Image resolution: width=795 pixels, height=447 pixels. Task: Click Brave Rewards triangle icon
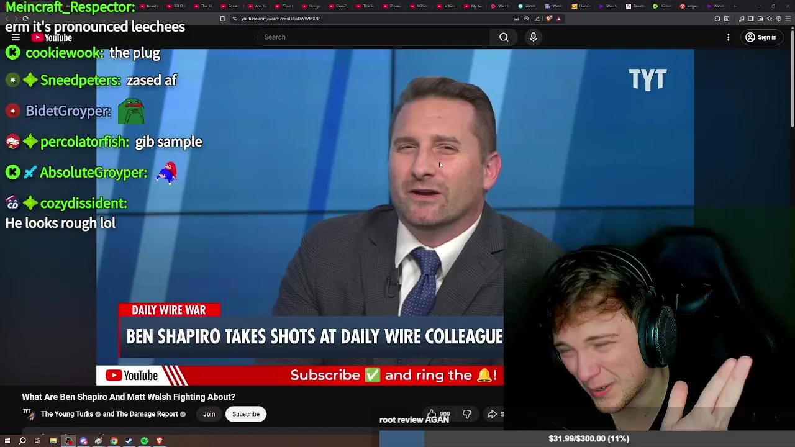559,19
